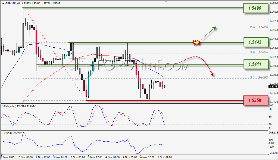Viewport: 278px width, 160px height.
Task: Click the 4 Nov 09:00 time label
Action: click(x=130, y=157)
